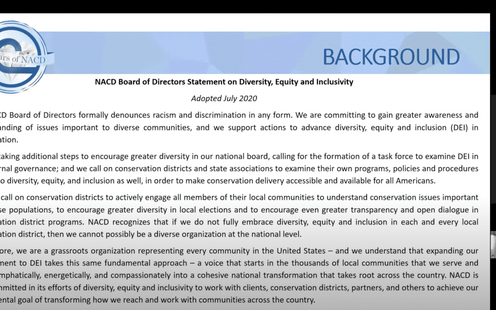Click the BACKGROUND slide title
The height and width of the screenshot is (310, 496).
pos(391,57)
